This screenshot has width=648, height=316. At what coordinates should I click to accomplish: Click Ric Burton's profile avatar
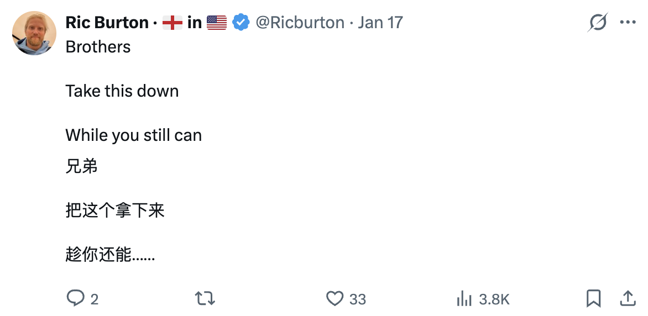pos(34,33)
